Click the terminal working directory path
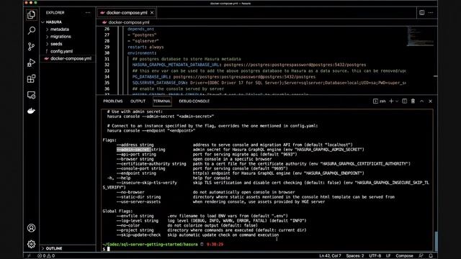Viewport: 461px width, 259px height. pos(150,245)
